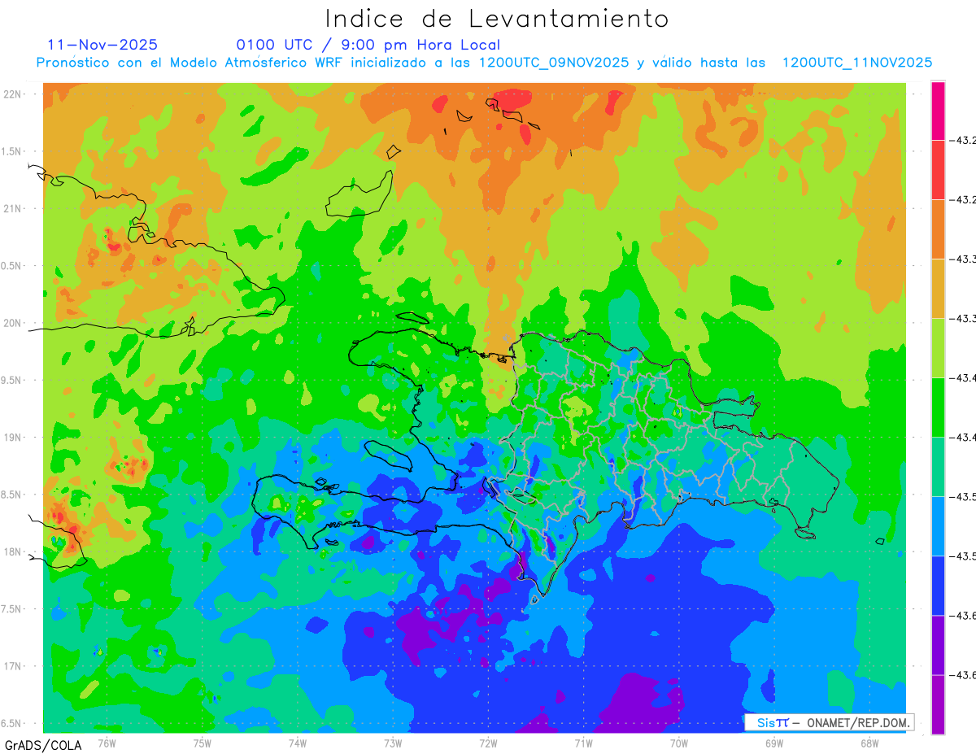This screenshot has height=754, width=976.
Task: Select the golden yellow-orange colorbar swatch
Action: pyautogui.click(x=938, y=289)
